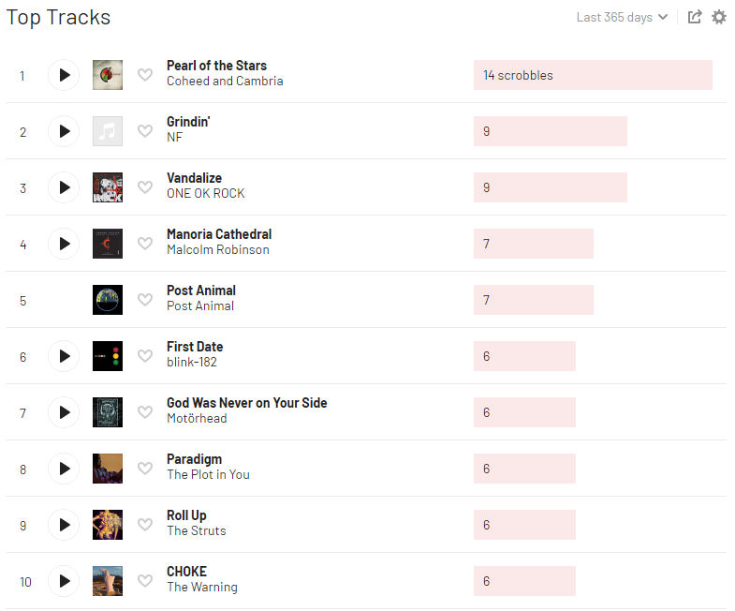The height and width of the screenshot is (611, 735).
Task: Play First Date by blink-182
Action: click(64, 356)
